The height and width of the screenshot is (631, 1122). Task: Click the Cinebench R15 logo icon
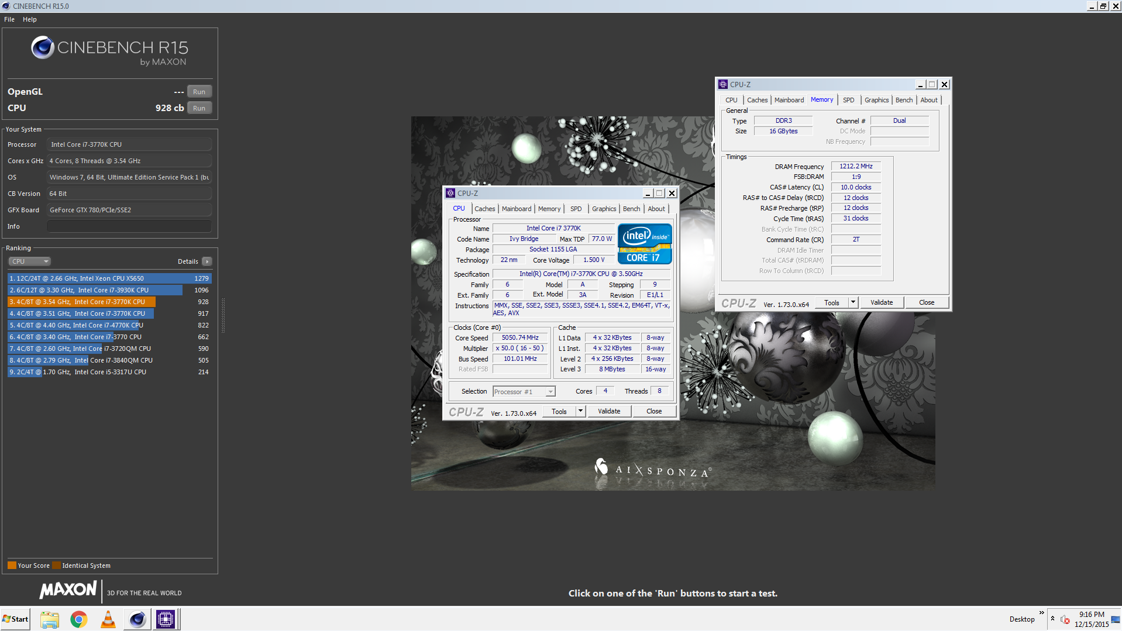(43, 47)
